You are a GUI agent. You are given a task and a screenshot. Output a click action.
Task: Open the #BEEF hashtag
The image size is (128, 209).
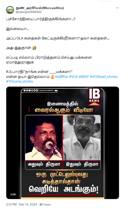pos(84,77)
